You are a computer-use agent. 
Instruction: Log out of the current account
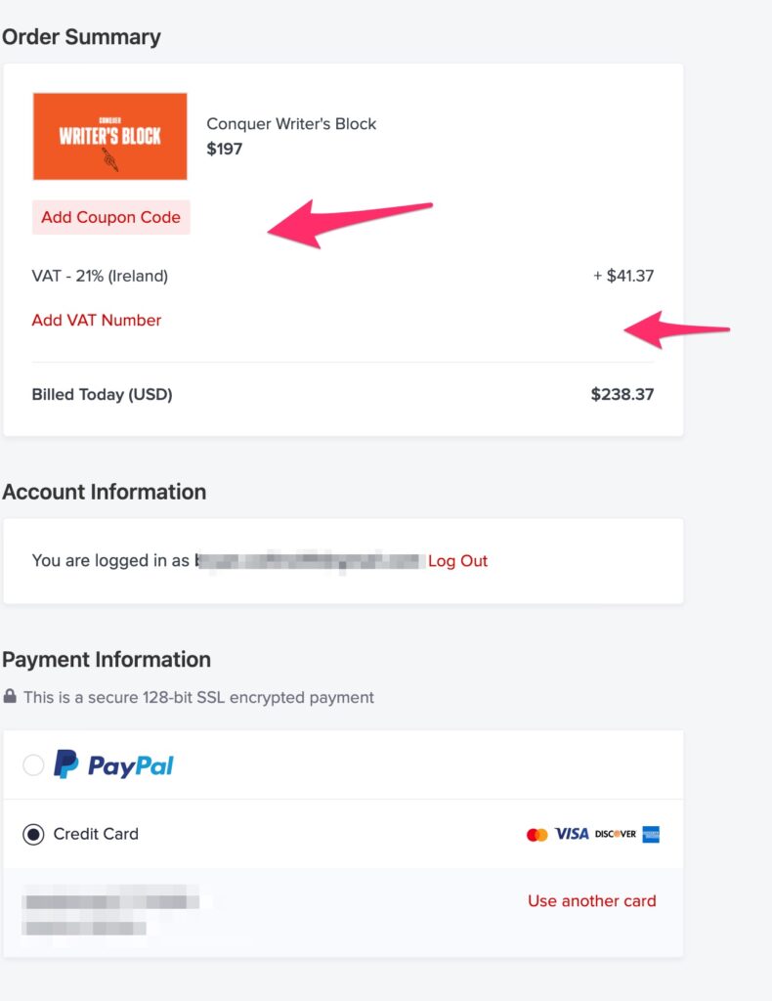tap(457, 561)
